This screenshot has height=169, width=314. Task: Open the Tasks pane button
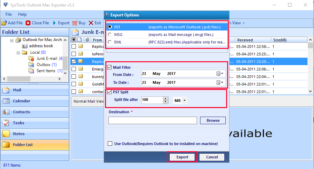click(x=35, y=123)
